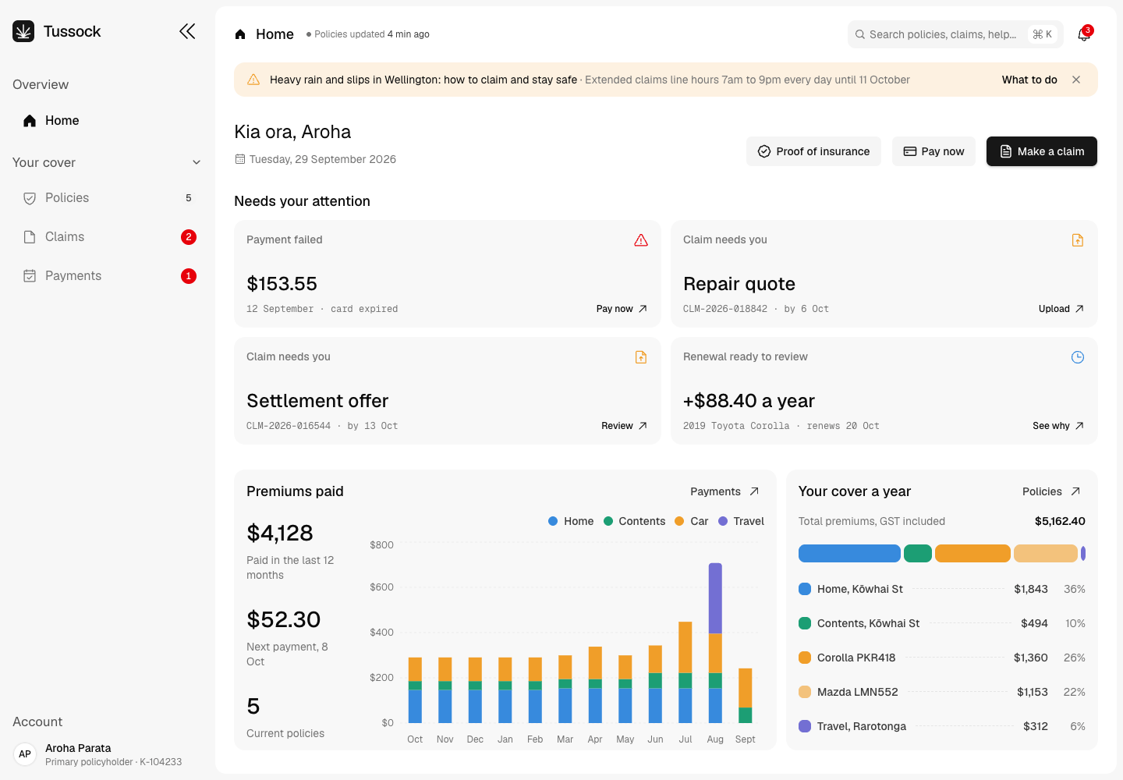
Task: Collapse the sidebar with the double-chevron icon
Action: tap(187, 31)
